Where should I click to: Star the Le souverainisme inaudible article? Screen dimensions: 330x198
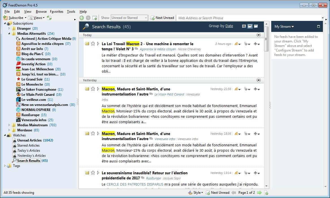coord(93,173)
